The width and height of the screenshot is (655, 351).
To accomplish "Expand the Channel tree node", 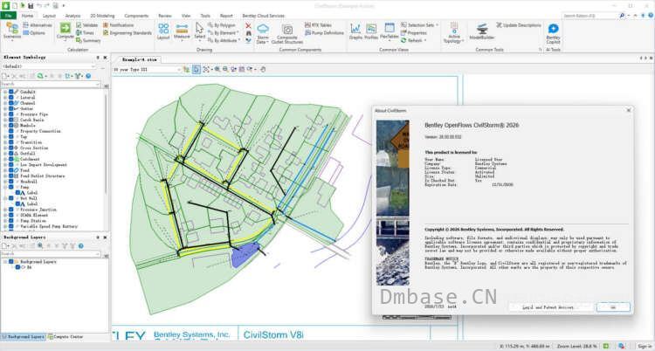I will tap(5, 103).
